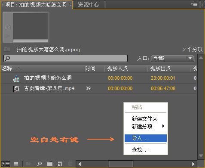This screenshot has width=205, height=168.
Task: Click the horizontal scrollbar right arrow
Action: pos(193,164)
